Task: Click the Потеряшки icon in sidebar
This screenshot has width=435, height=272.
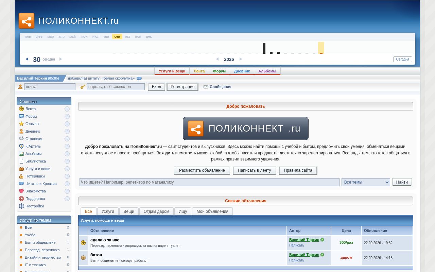Action: point(21,176)
